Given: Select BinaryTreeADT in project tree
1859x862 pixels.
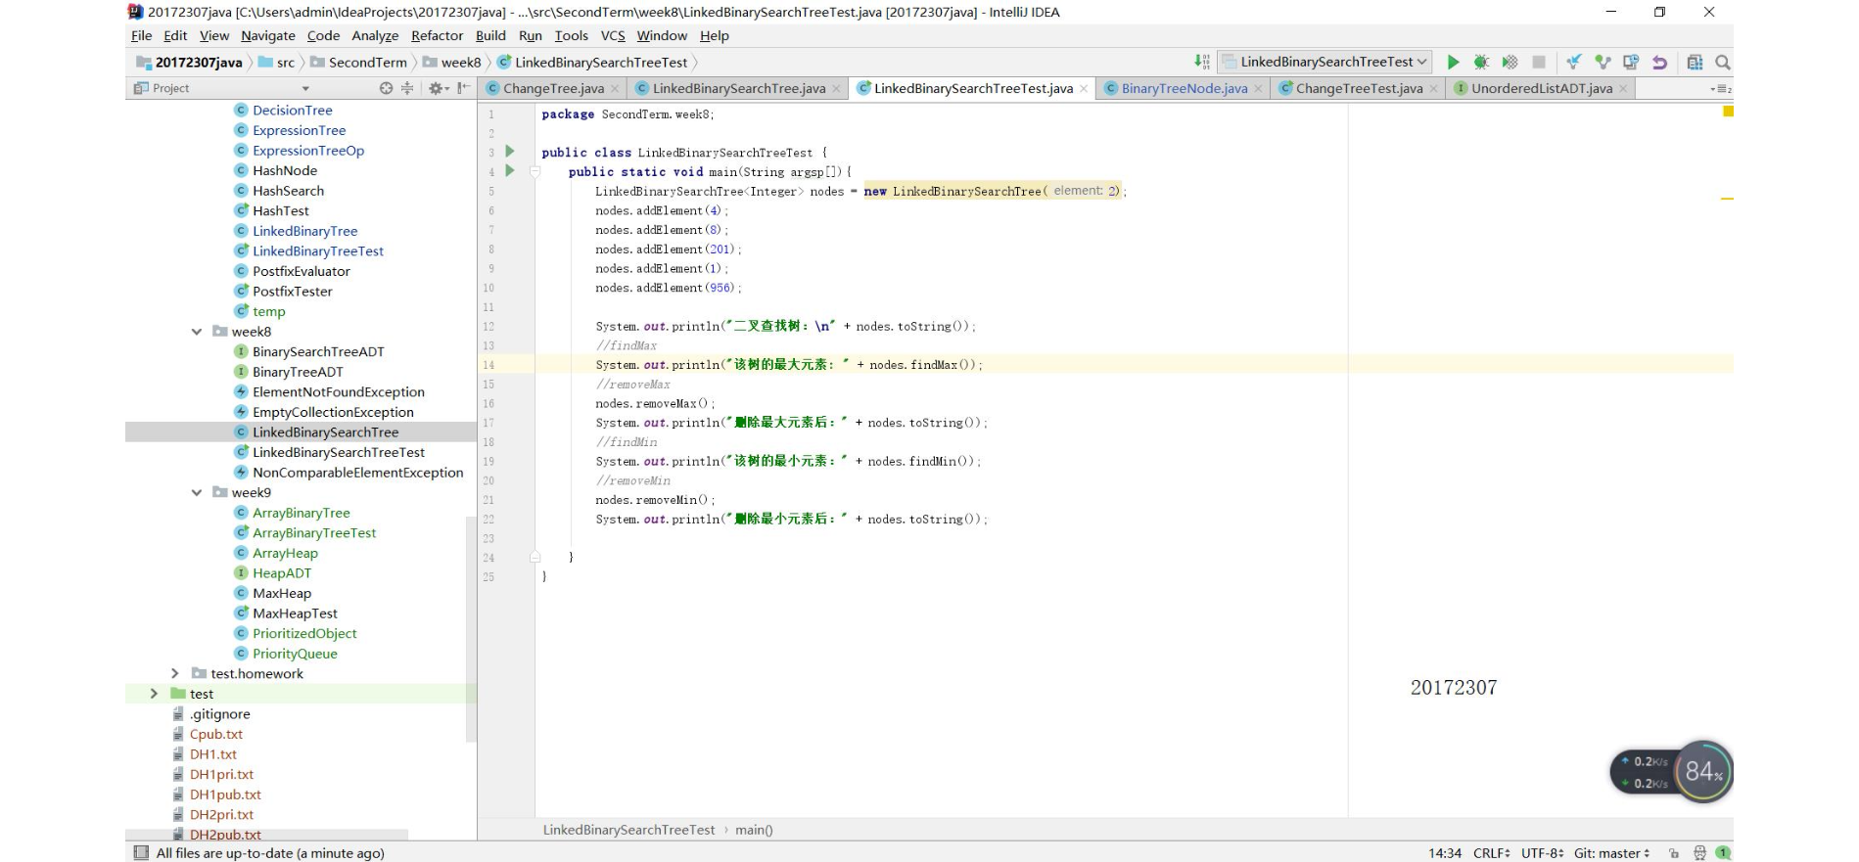Looking at the screenshot, I should (298, 373).
